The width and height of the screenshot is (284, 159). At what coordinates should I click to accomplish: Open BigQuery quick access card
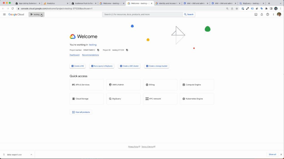pyautogui.click(x=123, y=99)
